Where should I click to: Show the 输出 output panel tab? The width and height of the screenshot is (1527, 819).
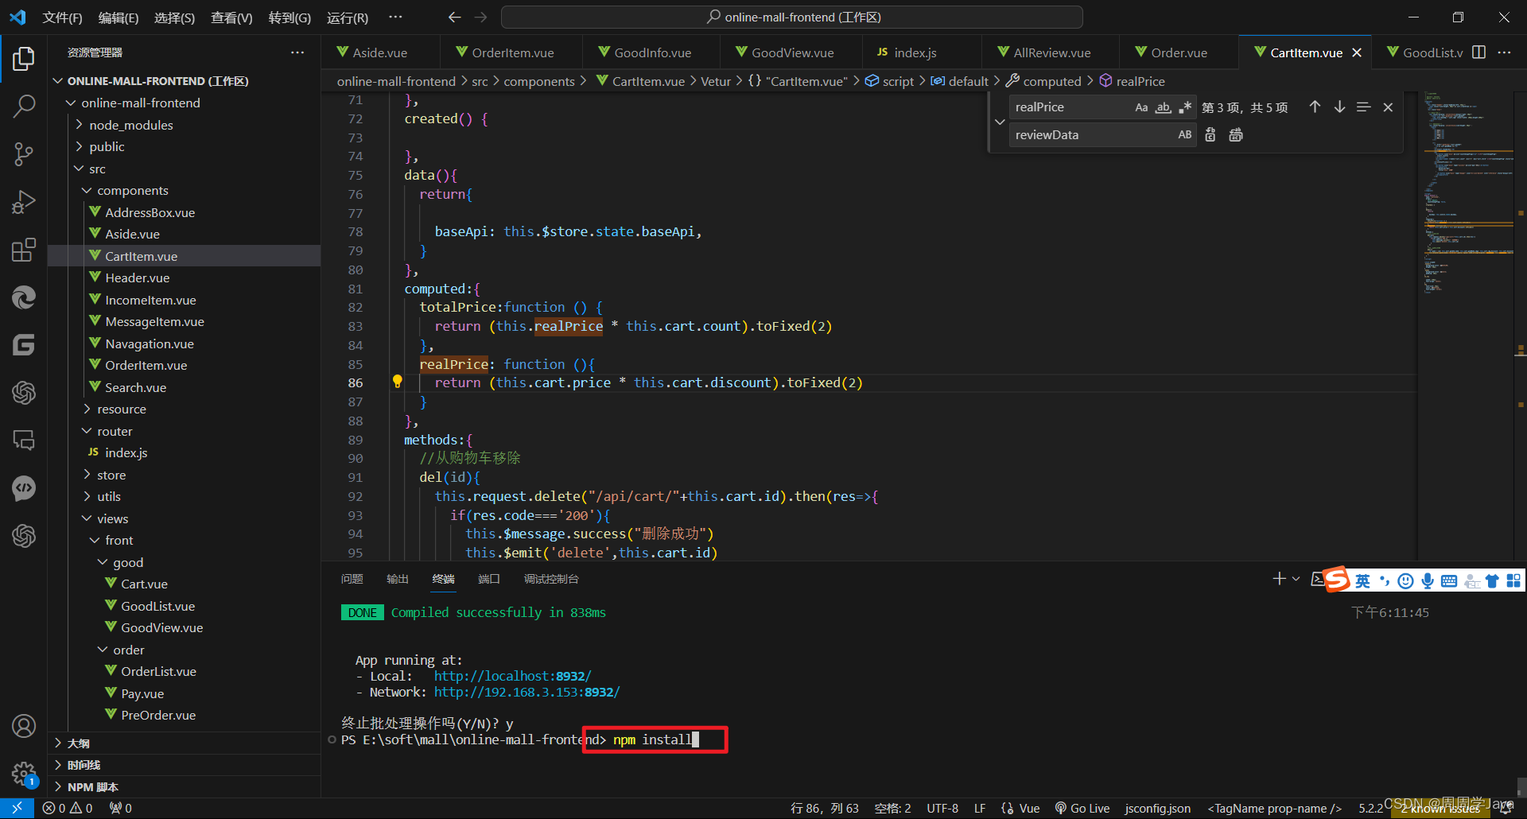398,579
